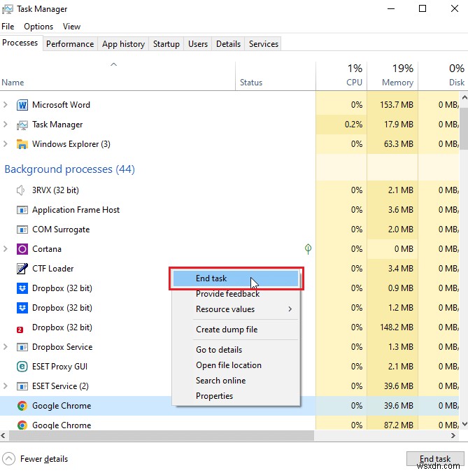
Task: Click the red Dropbox icon with 148.2 MB
Action: point(20,330)
